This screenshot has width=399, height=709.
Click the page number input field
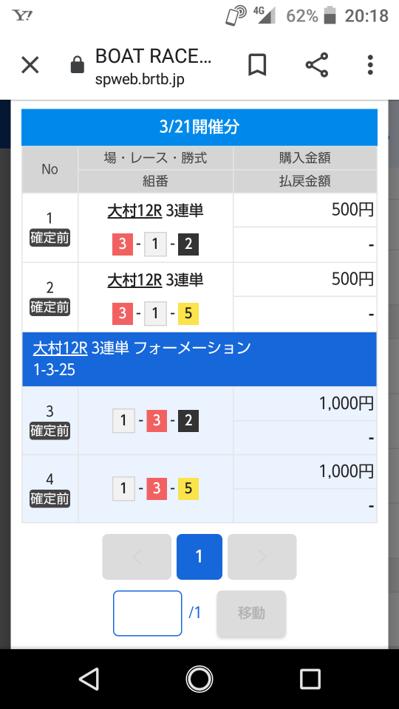148,613
